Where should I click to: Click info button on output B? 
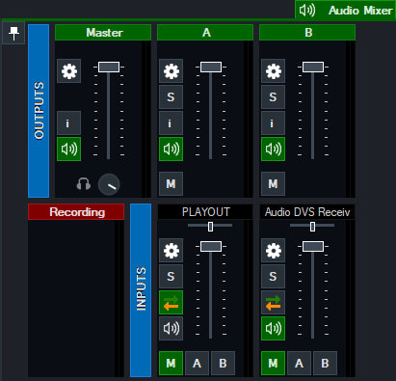[273, 123]
